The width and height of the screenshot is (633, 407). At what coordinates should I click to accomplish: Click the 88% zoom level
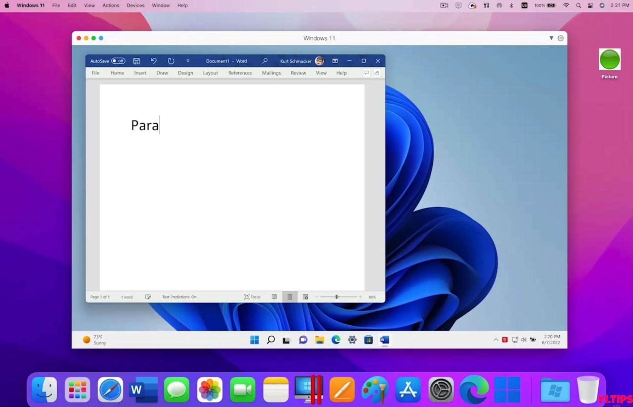click(372, 297)
